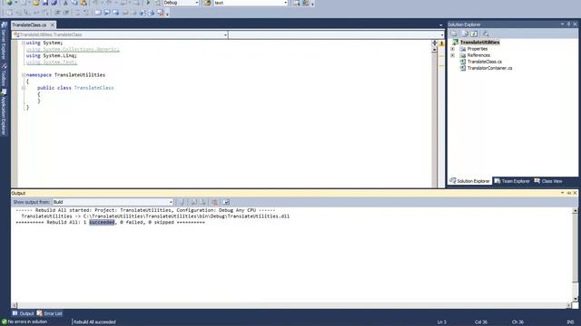Collapse the namespace TranslateUtilities block
The width and height of the screenshot is (581, 326).
coord(24,75)
